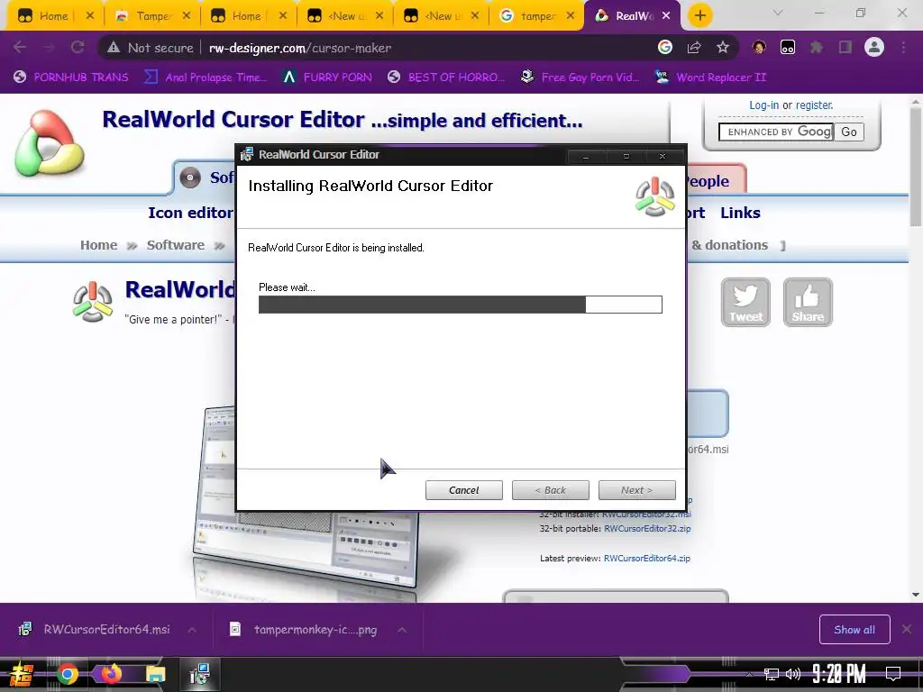
Task: Click the installer progress bar
Action: point(461,305)
